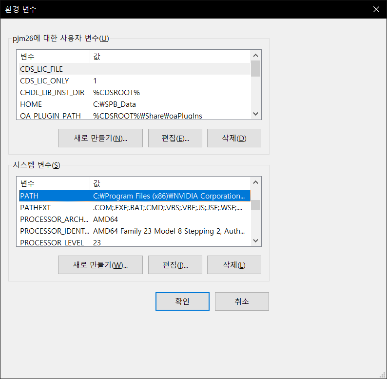The image size is (387, 379).
Task: Select the PATH system variable row
Action: (135, 196)
